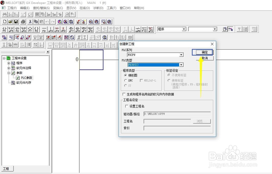Select the ST program type radio button
Viewport: 272px width, 174px height.
pyautogui.click(x=125, y=86)
